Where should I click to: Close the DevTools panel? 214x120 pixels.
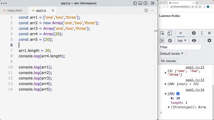209,33
